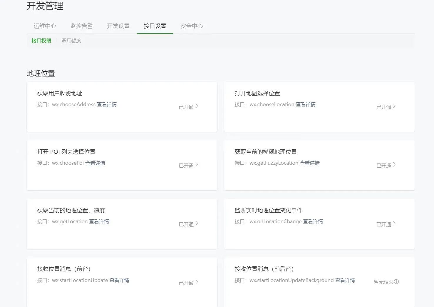View details for wx.getLocation
434x307 pixels.
(99, 221)
